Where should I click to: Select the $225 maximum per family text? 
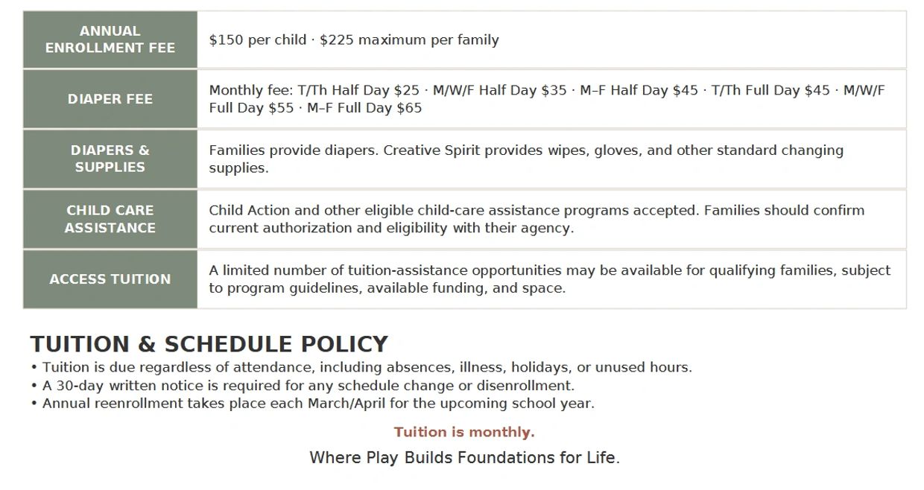409,40
